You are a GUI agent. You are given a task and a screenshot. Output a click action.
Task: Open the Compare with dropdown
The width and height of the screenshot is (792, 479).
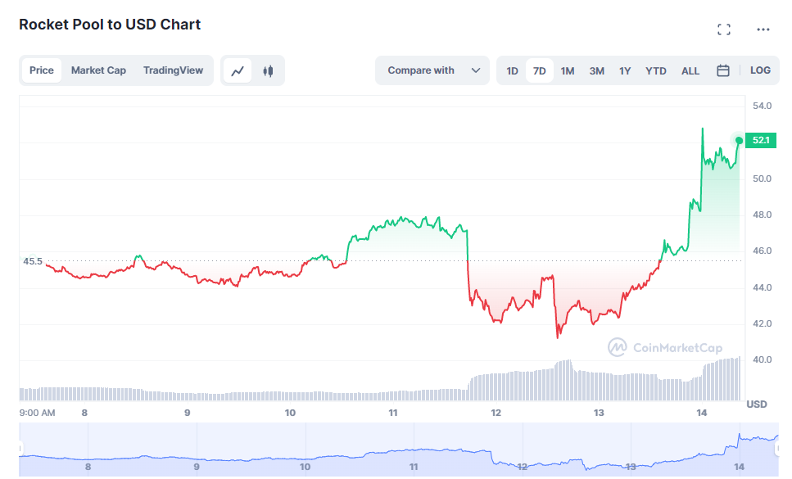click(x=421, y=70)
